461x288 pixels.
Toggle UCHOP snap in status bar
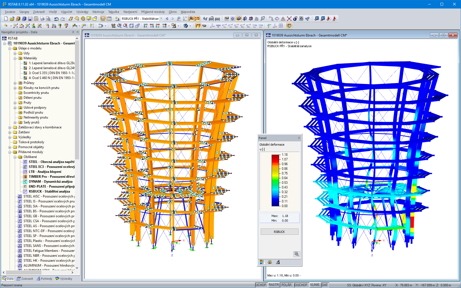pyautogui.click(x=261, y=285)
